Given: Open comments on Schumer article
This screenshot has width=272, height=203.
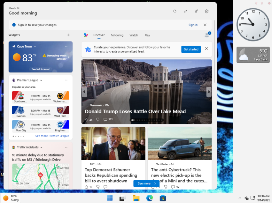Looking at the screenshot, I should coord(105,187).
